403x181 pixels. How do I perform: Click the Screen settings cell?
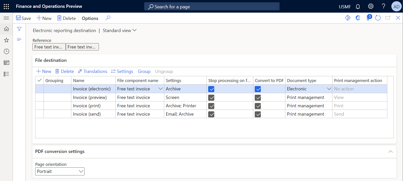[185, 97]
